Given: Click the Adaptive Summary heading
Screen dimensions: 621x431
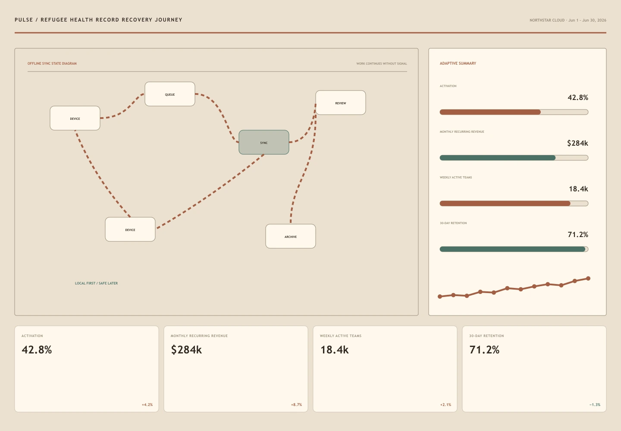Looking at the screenshot, I should [x=458, y=63].
